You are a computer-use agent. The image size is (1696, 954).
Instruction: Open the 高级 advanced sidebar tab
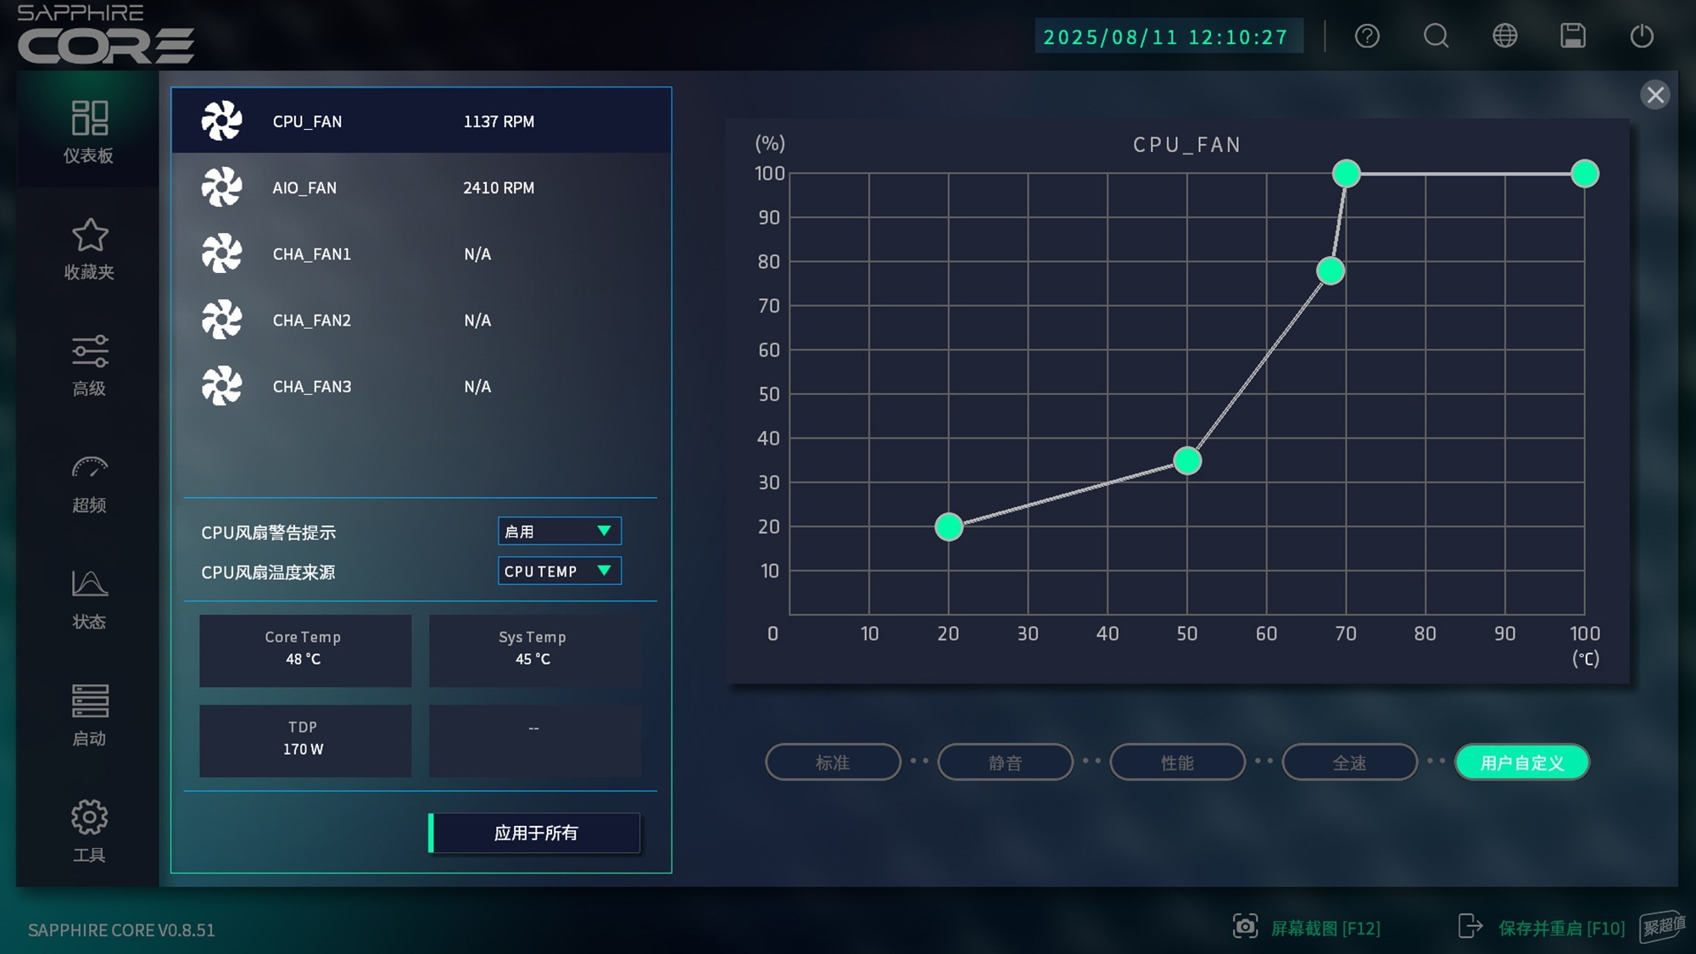89,365
